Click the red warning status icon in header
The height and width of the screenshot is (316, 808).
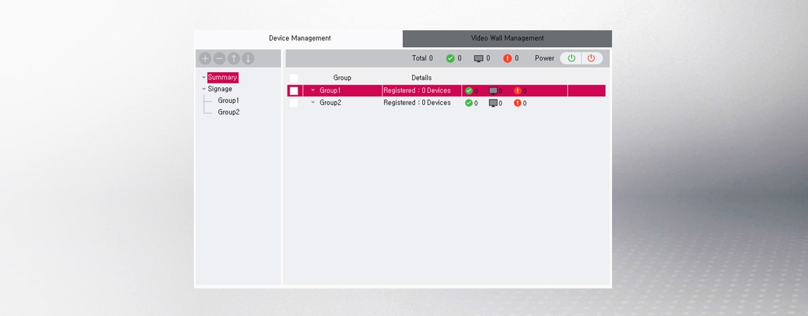tap(507, 58)
